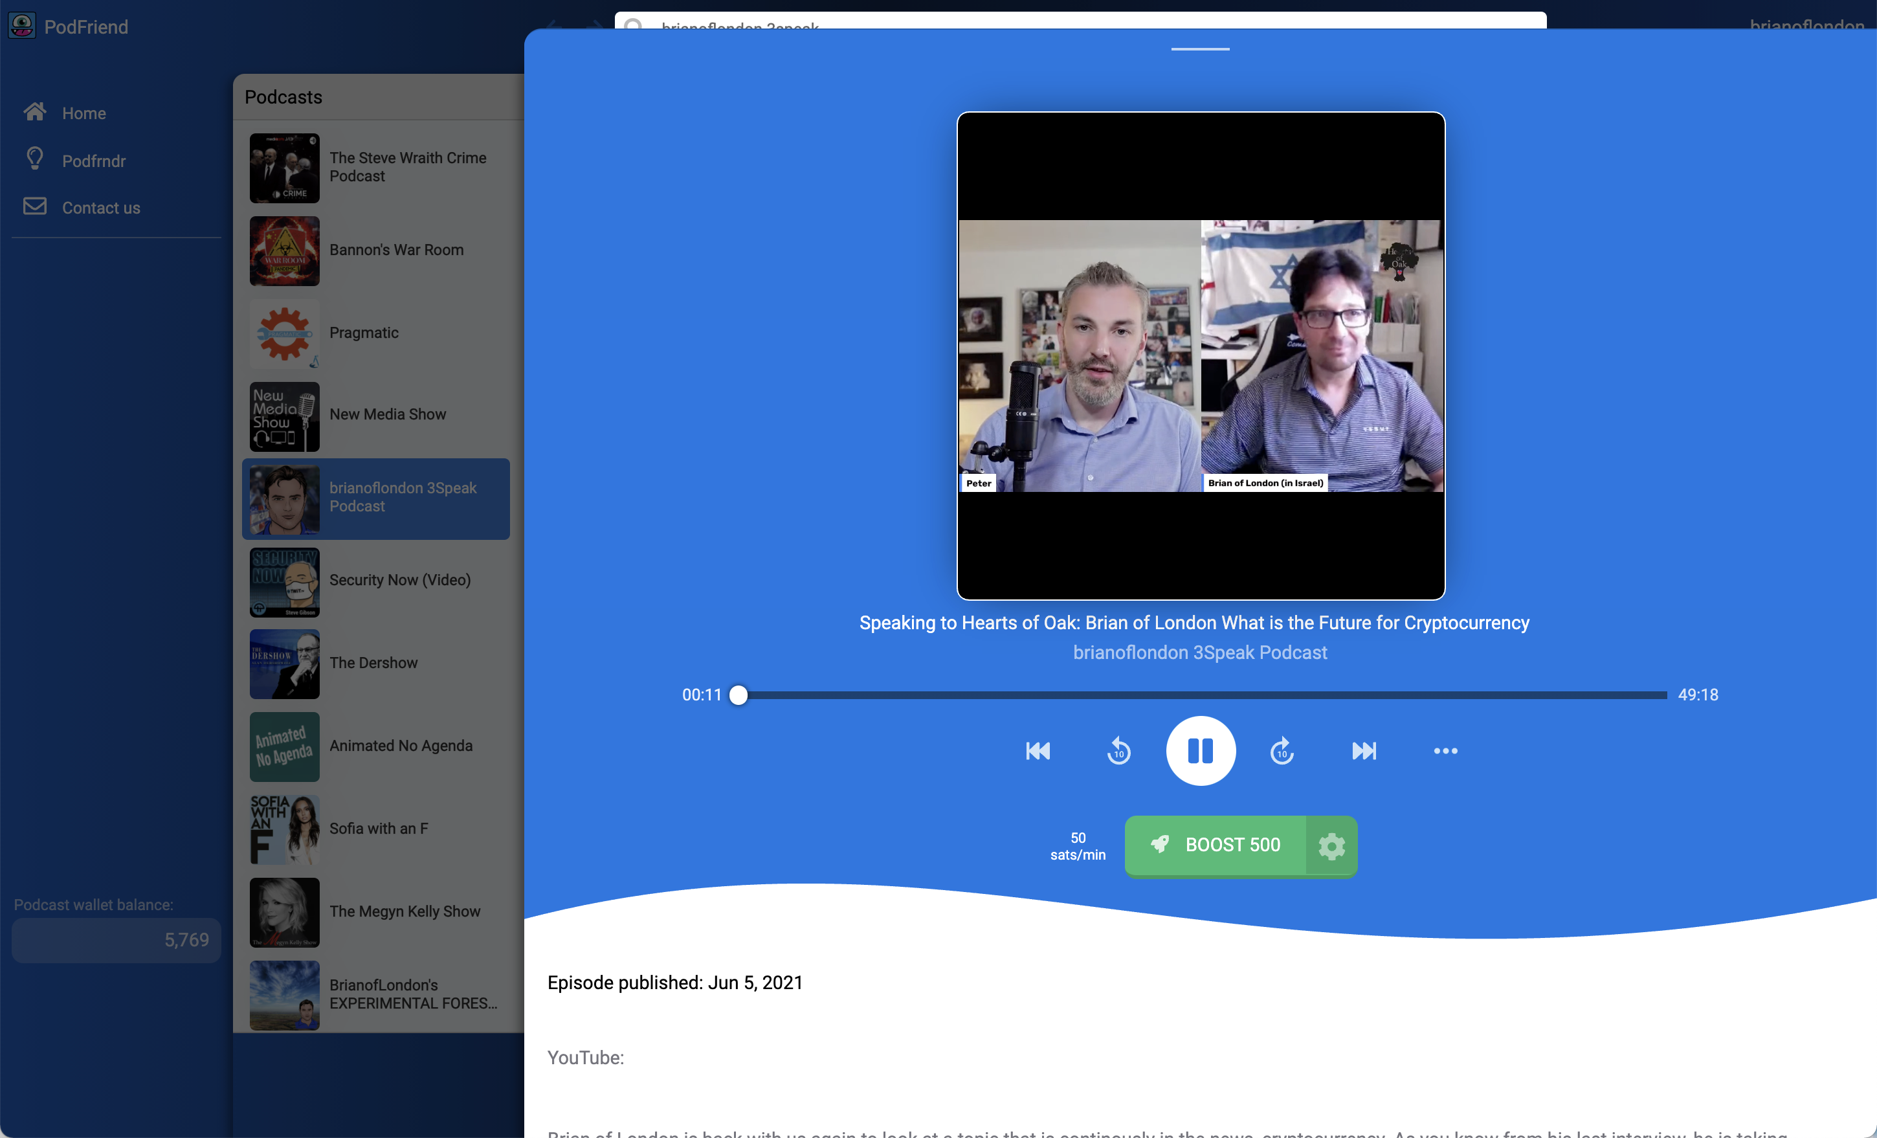Select brianoflondon 3Speak Podcast in list
Viewport: 1877px width, 1138px height.
tap(375, 499)
